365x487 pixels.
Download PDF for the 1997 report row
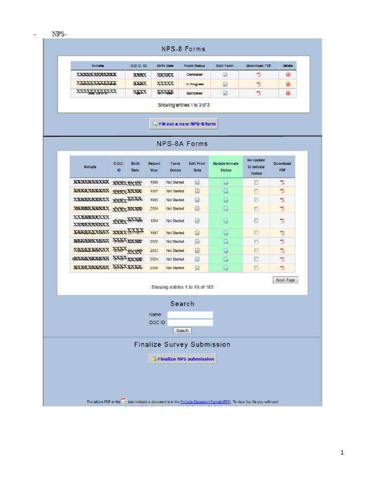[282, 233]
